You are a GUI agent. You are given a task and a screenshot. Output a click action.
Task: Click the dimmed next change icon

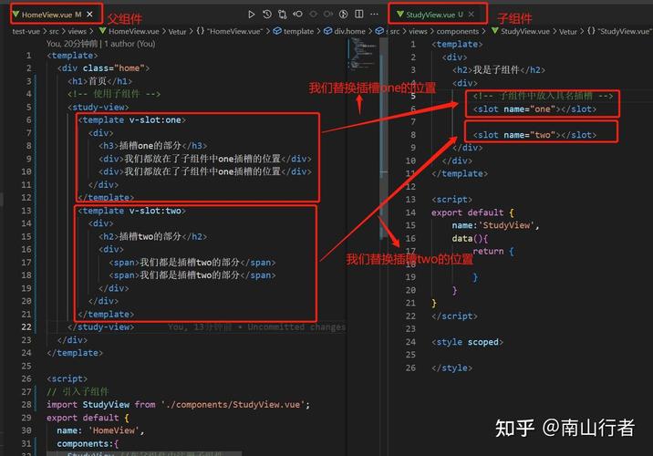(328, 15)
